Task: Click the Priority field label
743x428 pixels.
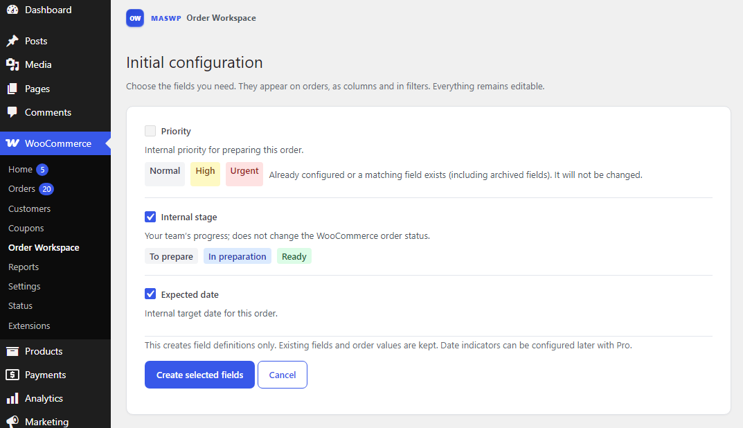Action: (176, 132)
